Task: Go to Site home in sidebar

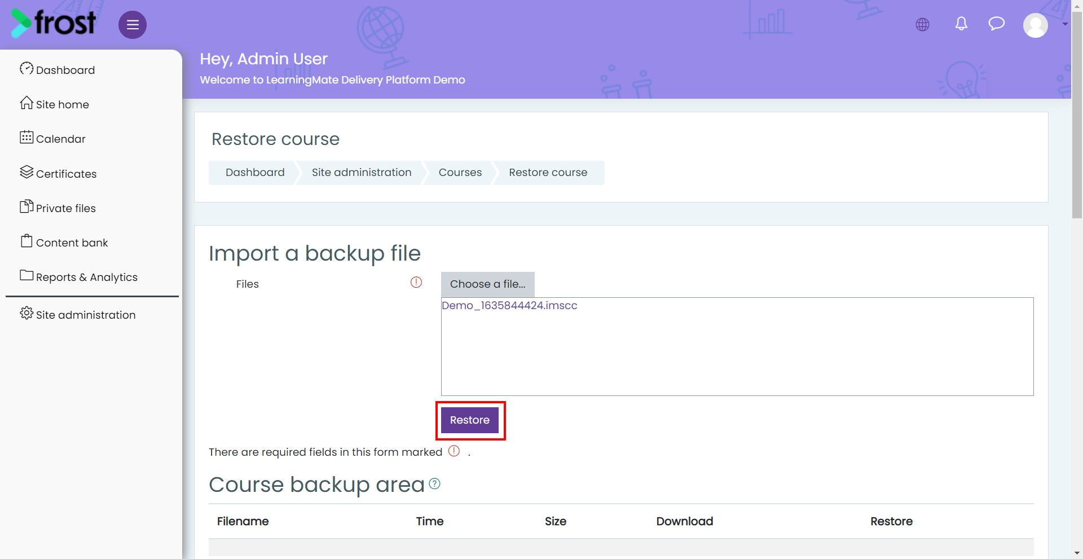Action: click(55, 104)
